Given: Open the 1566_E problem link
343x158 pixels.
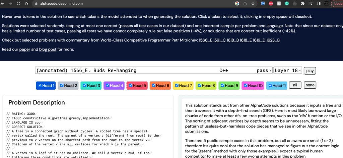Looking at the screenshot, I should [x=205, y=40].
